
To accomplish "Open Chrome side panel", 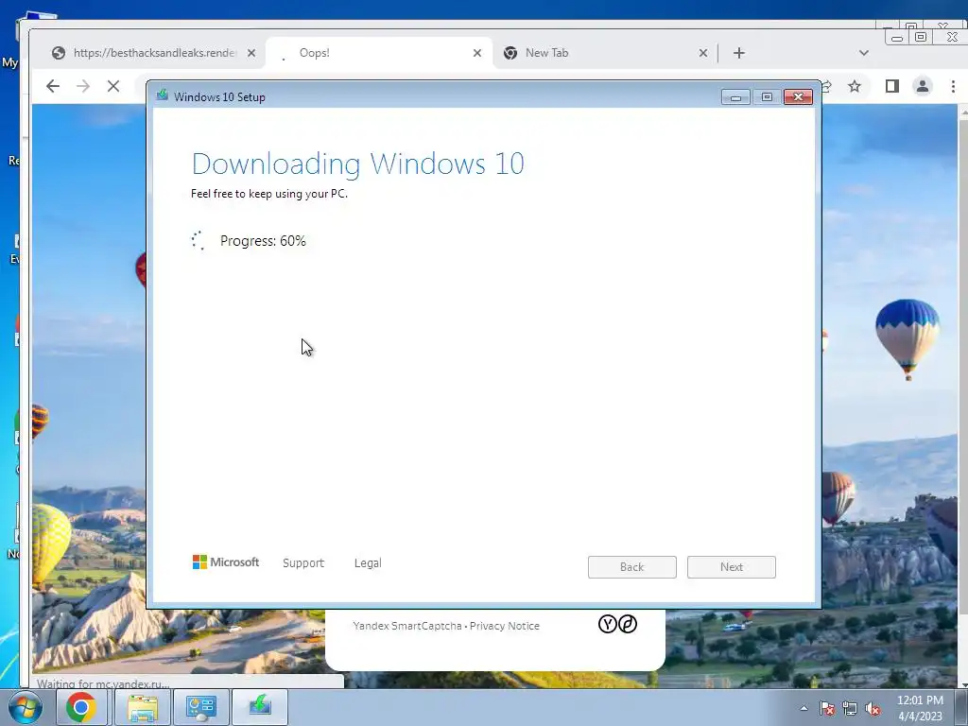I will tap(892, 86).
